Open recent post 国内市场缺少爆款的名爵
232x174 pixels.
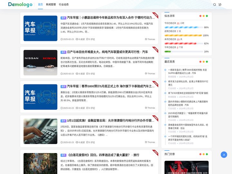pyautogui.click(x=188, y=103)
